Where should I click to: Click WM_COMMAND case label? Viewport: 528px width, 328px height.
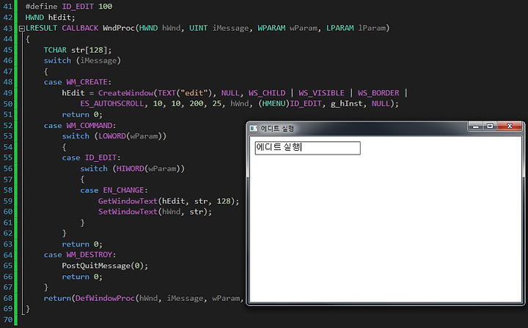point(89,125)
